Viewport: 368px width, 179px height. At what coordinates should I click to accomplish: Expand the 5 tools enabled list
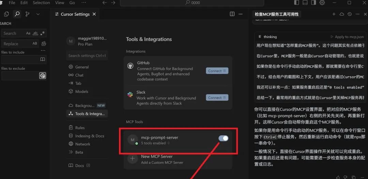(x=155, y=143)
